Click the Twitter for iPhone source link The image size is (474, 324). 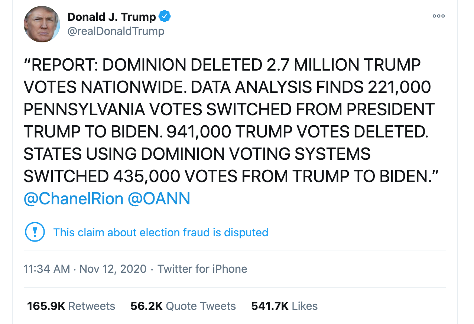(x=202, y=269)
